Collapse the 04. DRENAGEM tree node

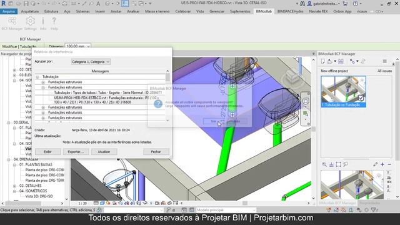pos(9,159)
